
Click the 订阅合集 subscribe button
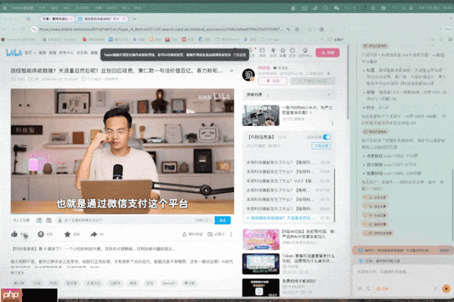click(321, 146)
